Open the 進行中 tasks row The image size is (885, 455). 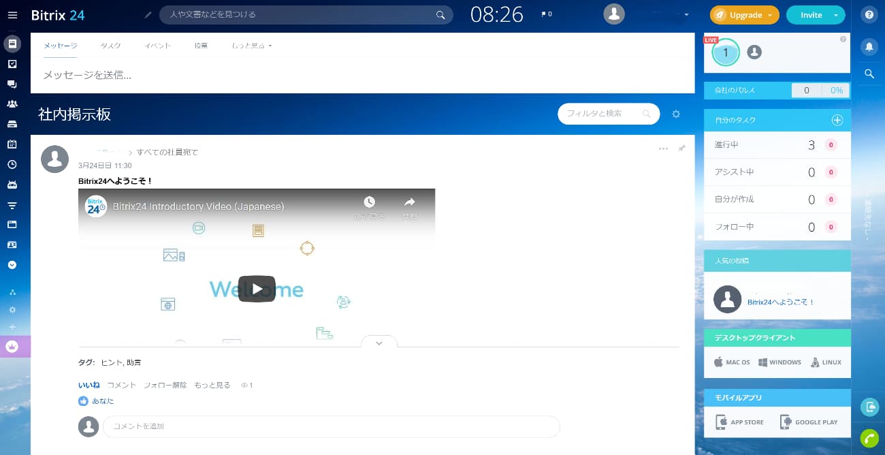click(777, 145)
